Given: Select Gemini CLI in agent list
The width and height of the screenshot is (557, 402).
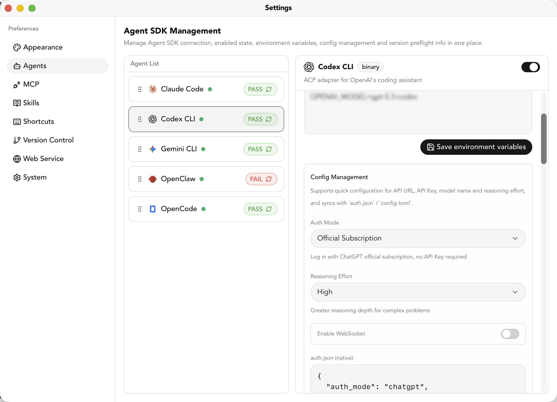Looking at the screenshot, I should tap(178, 149).
